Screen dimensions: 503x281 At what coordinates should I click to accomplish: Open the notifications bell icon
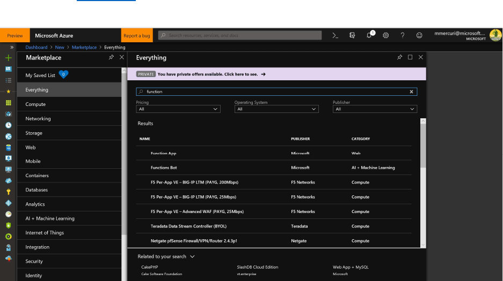pyautogui.click(x=369, y=35)
